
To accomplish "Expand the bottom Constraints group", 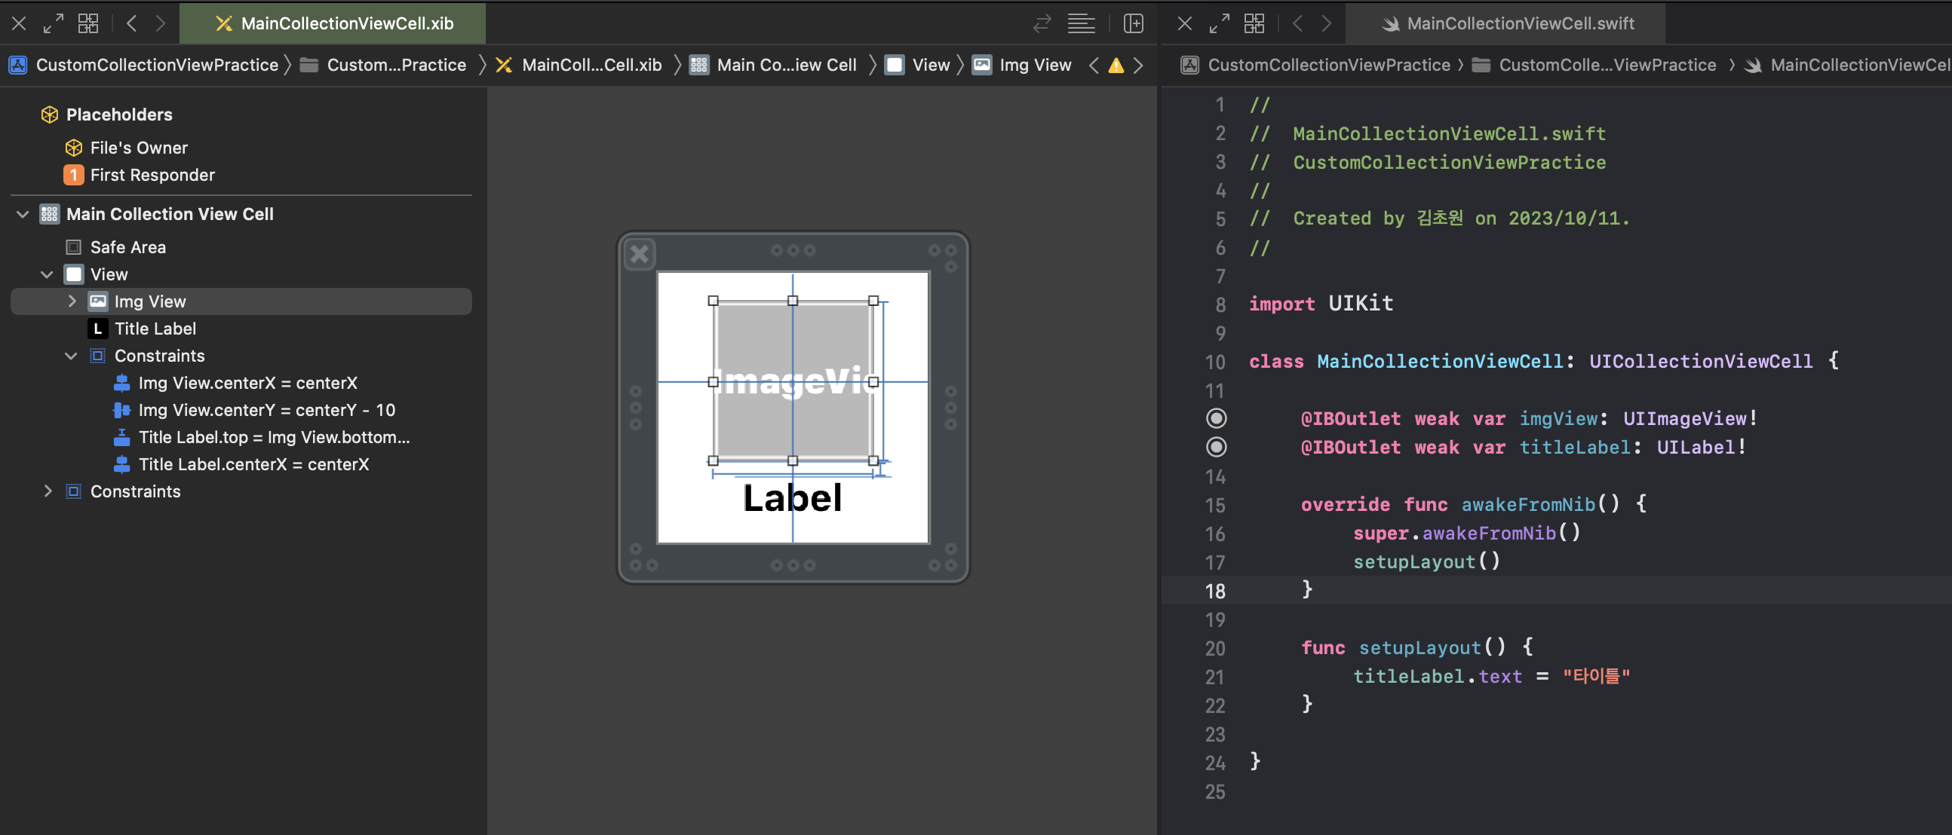I will click(x=48, y=491).
